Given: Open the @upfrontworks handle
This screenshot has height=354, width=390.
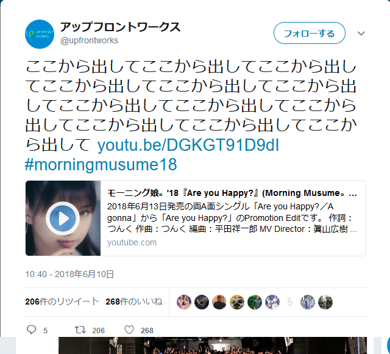Looking at the screenshot, I should coord(89,40).
